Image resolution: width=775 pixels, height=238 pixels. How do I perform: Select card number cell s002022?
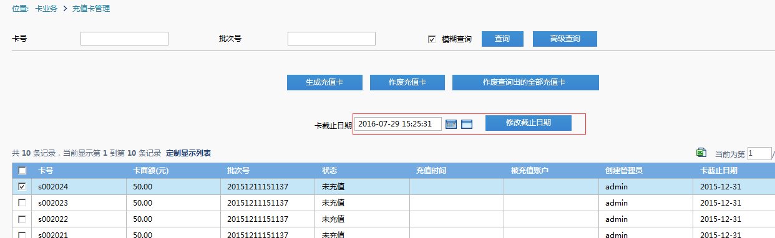(53, 219)
